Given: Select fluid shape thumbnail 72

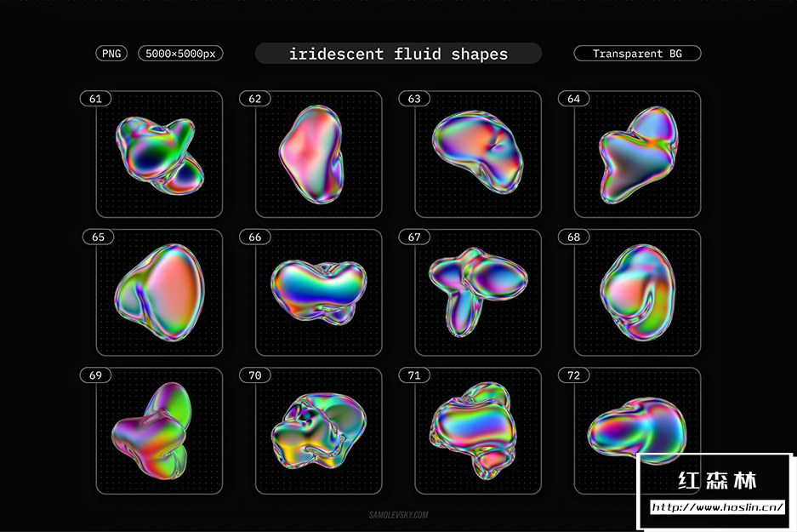Looking at the screenshot, I should tap(637, 431).
